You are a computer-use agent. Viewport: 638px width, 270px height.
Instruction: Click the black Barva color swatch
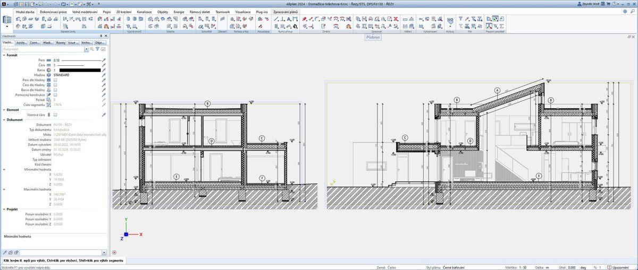click(x=80, y=70)
